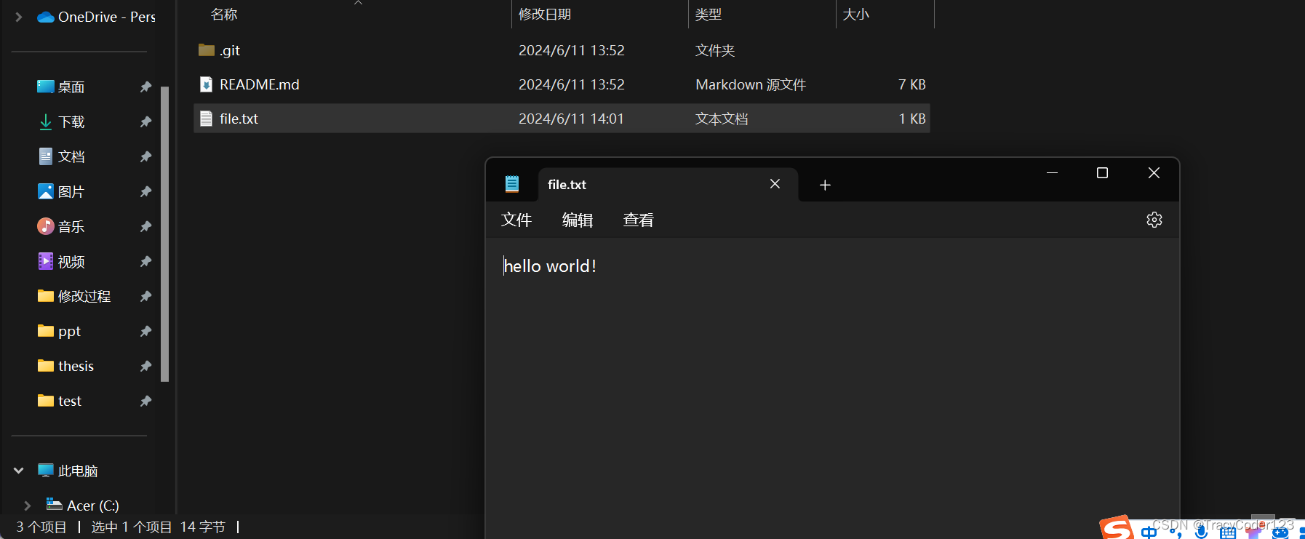
Task: Unpin 下载 via its pin icon
Action: (x=145, y=121)
